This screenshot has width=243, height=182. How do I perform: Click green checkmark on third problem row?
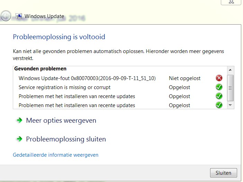[219, 96]
